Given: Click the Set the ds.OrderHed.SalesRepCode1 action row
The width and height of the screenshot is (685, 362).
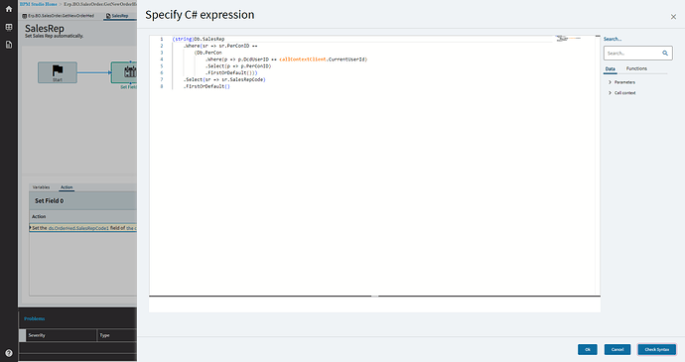Looking at the screenshot, I should [x=83, y=228].
